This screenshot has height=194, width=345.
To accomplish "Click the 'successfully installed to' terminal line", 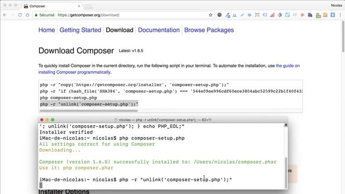I will [x=158, y=162].
